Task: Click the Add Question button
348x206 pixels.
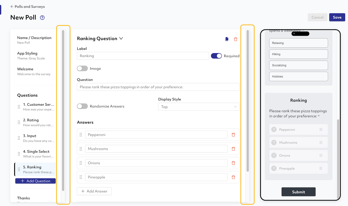Action: pyautogui.click(x=35, y=181)
